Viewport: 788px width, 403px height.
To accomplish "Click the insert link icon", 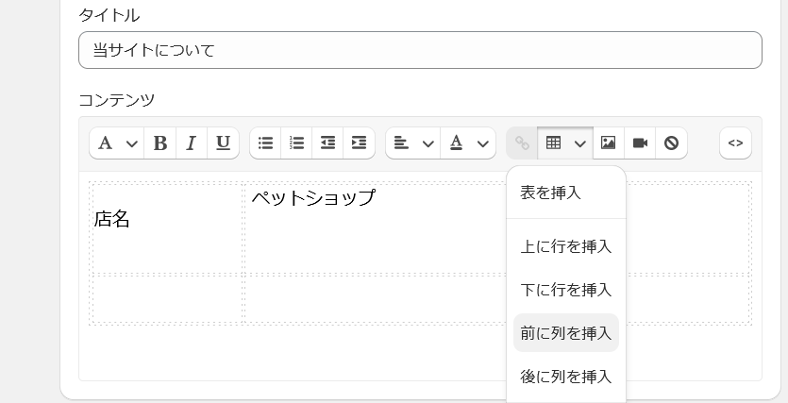I will 522,143.
